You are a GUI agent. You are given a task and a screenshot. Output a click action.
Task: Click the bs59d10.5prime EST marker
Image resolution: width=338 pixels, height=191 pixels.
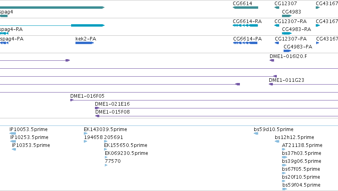(256, 133)
